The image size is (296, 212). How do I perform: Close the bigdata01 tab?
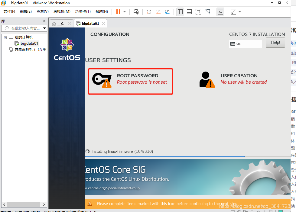click(103, 23)
